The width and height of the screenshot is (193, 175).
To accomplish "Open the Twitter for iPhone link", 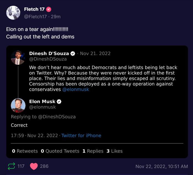I will [81, 135].
